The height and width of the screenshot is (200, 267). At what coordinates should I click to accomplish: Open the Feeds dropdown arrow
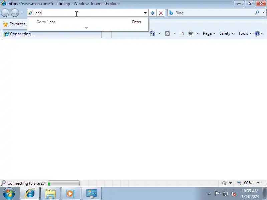point(175,33)
